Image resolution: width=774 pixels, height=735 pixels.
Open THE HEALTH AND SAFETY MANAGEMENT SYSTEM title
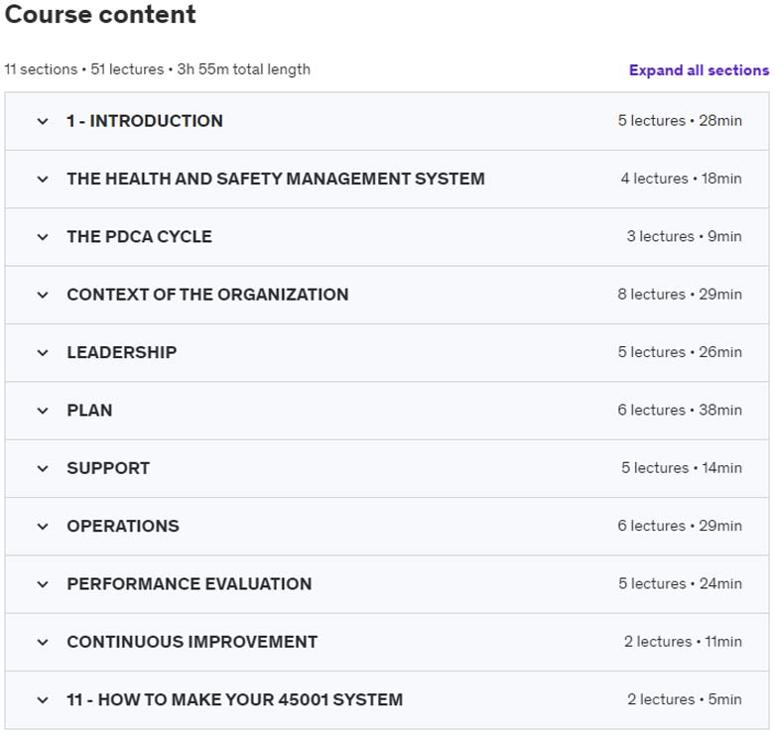click(276, 179)
